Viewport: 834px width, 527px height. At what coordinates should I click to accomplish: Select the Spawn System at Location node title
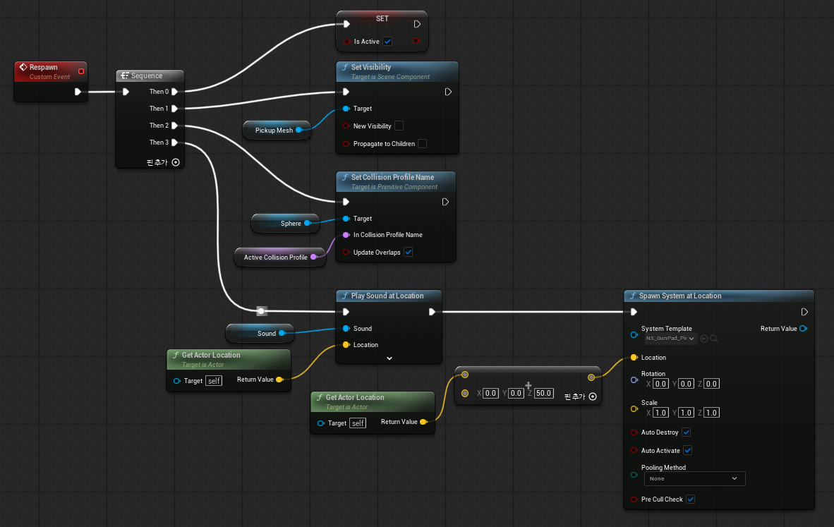point(680,296)
